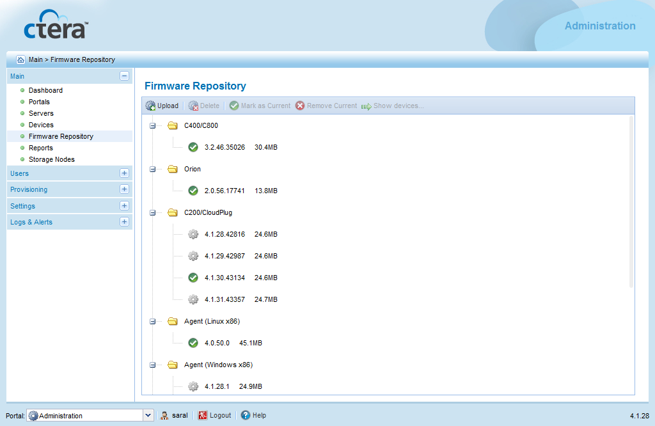
Task: Collapse the Orion tree node
Action: (152, 169)
